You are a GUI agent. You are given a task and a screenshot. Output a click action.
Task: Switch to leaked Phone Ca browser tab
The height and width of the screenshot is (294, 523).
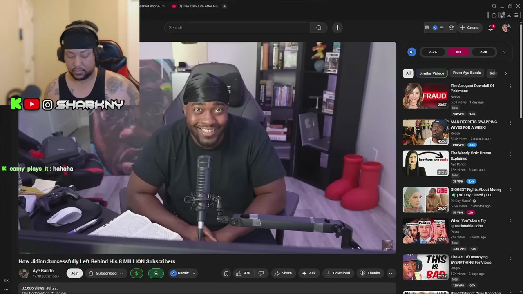tap(152, 6)
